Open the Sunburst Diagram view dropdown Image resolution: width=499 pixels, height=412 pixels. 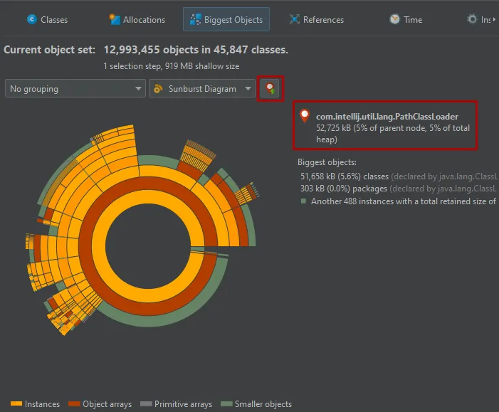[202, 88]
